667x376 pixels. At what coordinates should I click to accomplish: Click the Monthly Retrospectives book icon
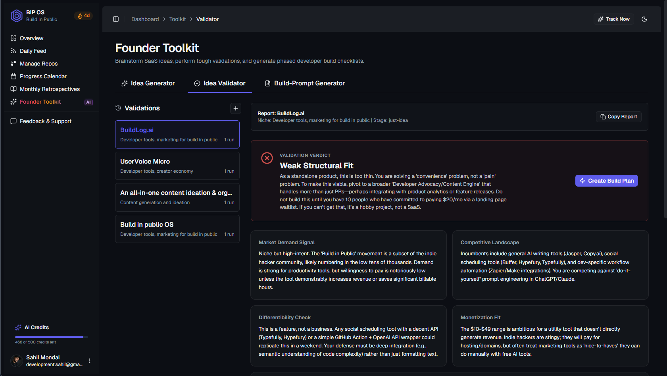tap(13, 89)
